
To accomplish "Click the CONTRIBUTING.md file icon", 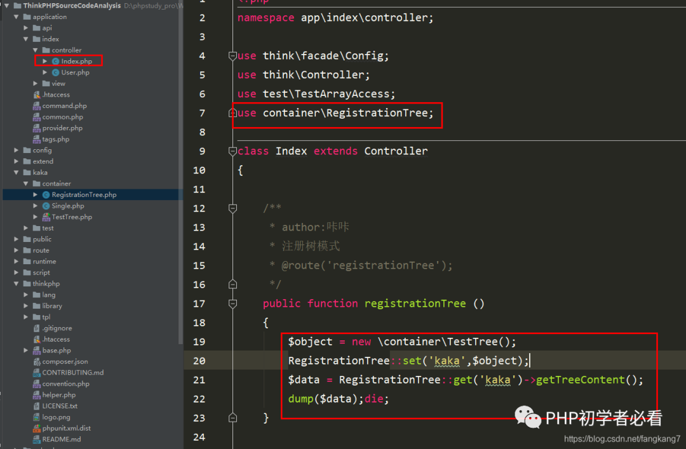I will [37, 373].
